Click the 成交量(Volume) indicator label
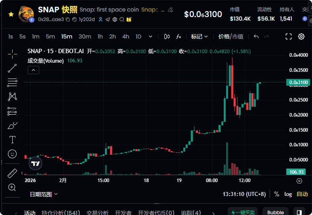This screenshot has width=312, height=215. pos(46,61)
